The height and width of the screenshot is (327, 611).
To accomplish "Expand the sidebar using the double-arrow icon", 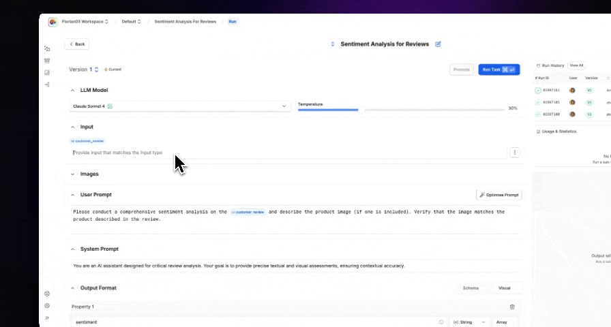I will pos(47,317).
